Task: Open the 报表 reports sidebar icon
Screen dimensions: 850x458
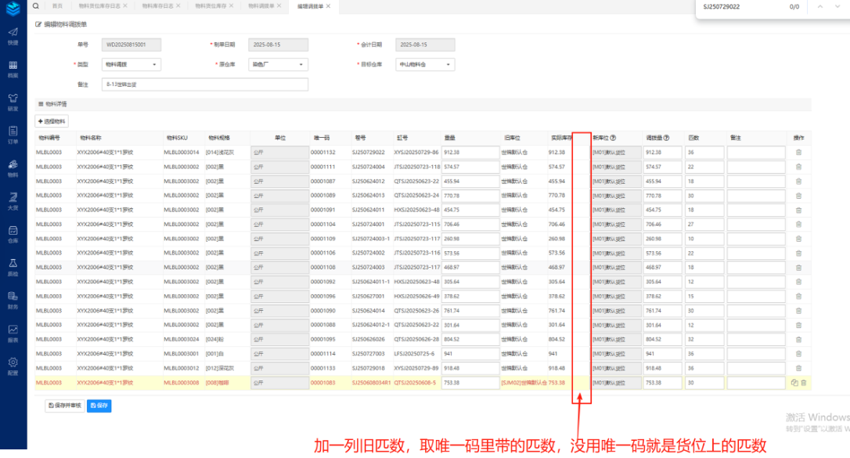Action: (13, 333)
